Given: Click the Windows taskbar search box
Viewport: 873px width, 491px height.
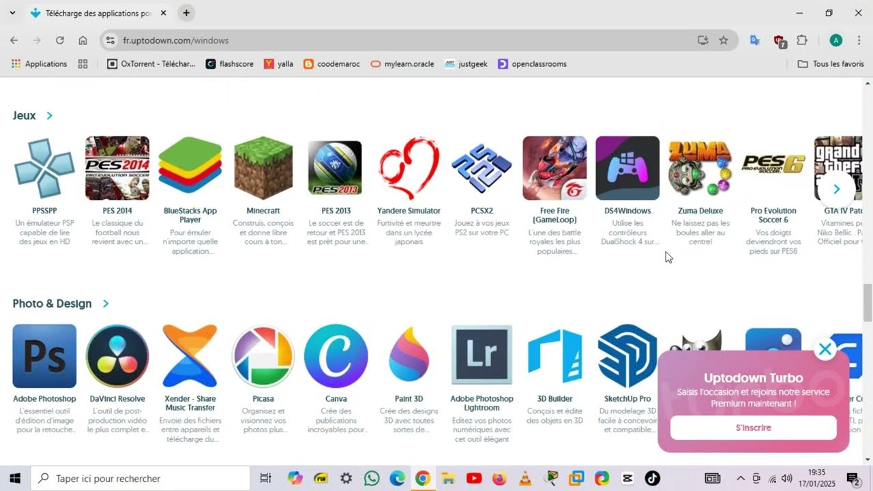Looking at the screenshot, I should 140,478.
